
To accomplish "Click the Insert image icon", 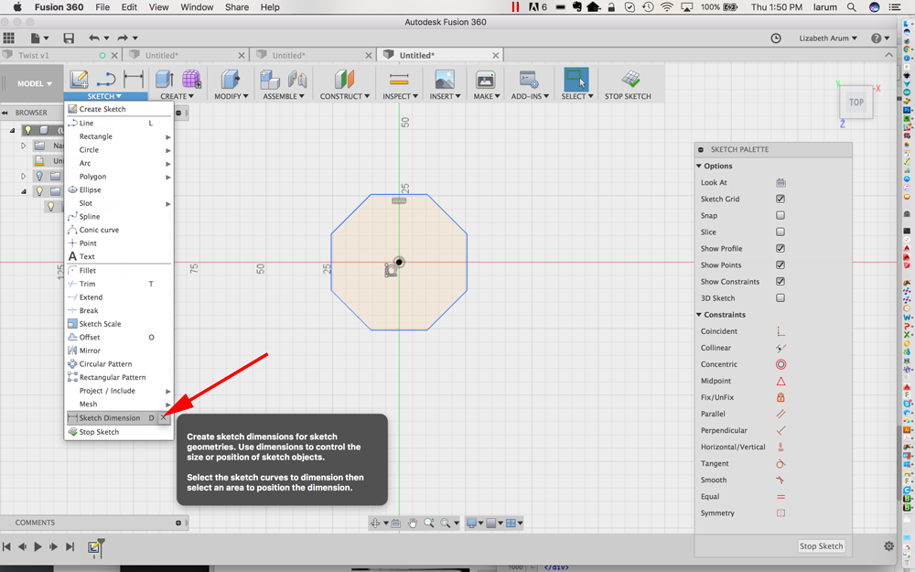I will point(445,80).
